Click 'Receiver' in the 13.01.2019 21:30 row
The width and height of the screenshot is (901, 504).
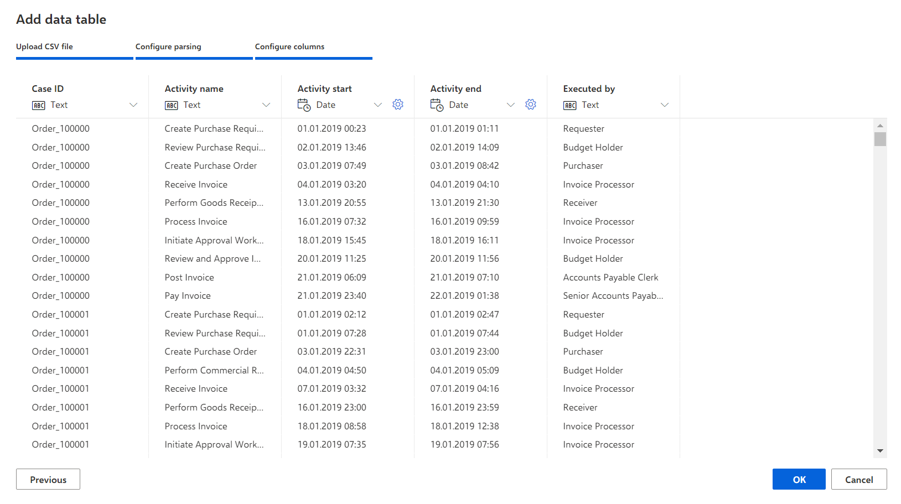(x=580, y=202)
